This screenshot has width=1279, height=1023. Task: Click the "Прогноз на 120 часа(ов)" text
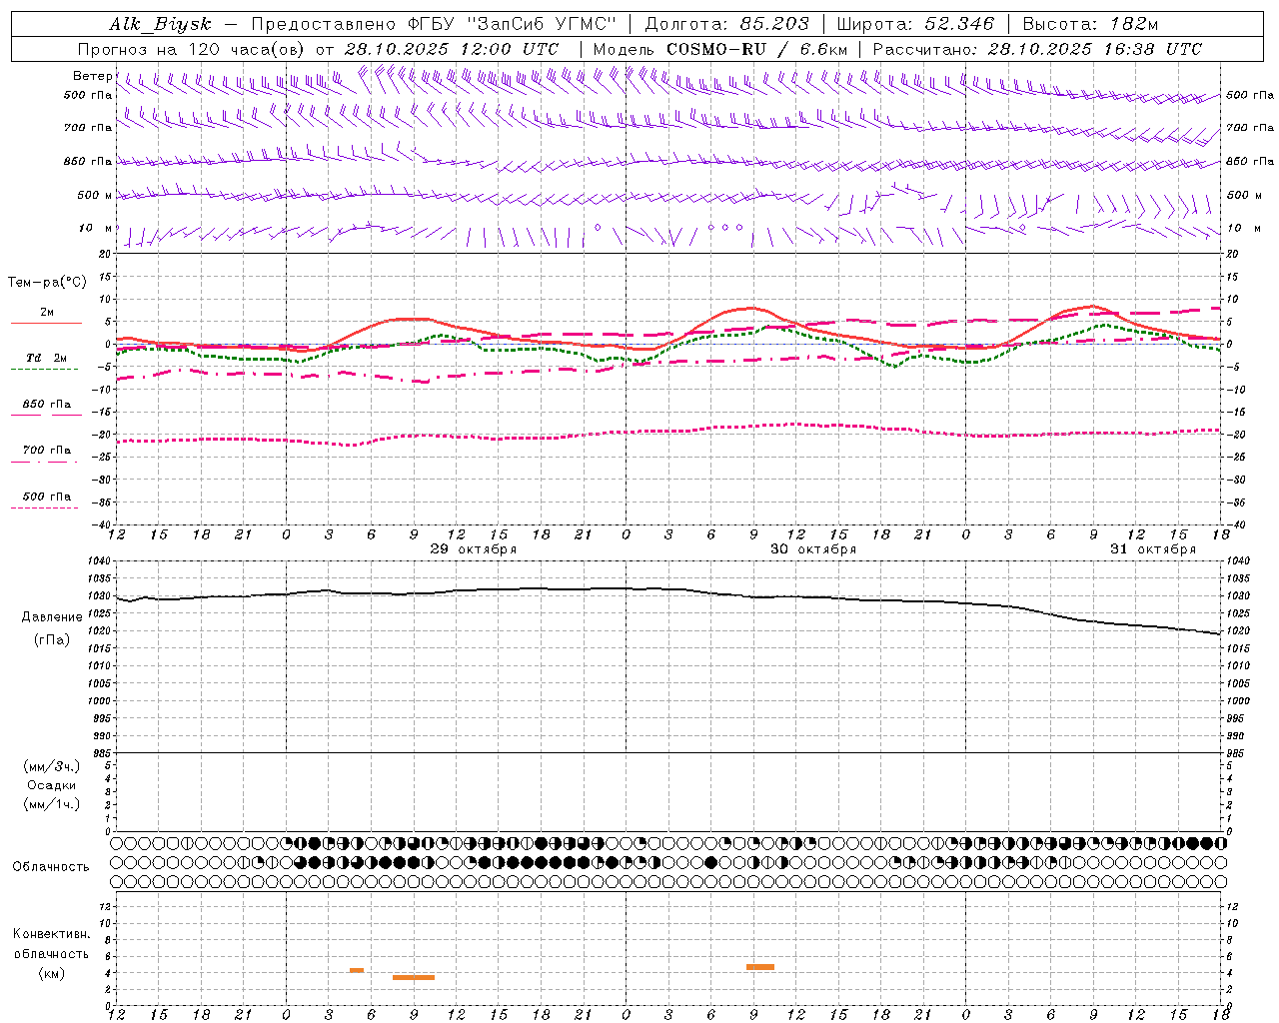193,49
